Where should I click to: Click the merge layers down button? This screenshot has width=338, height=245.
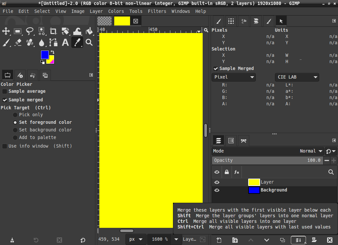pyautogui.click(x=298, y=240)
